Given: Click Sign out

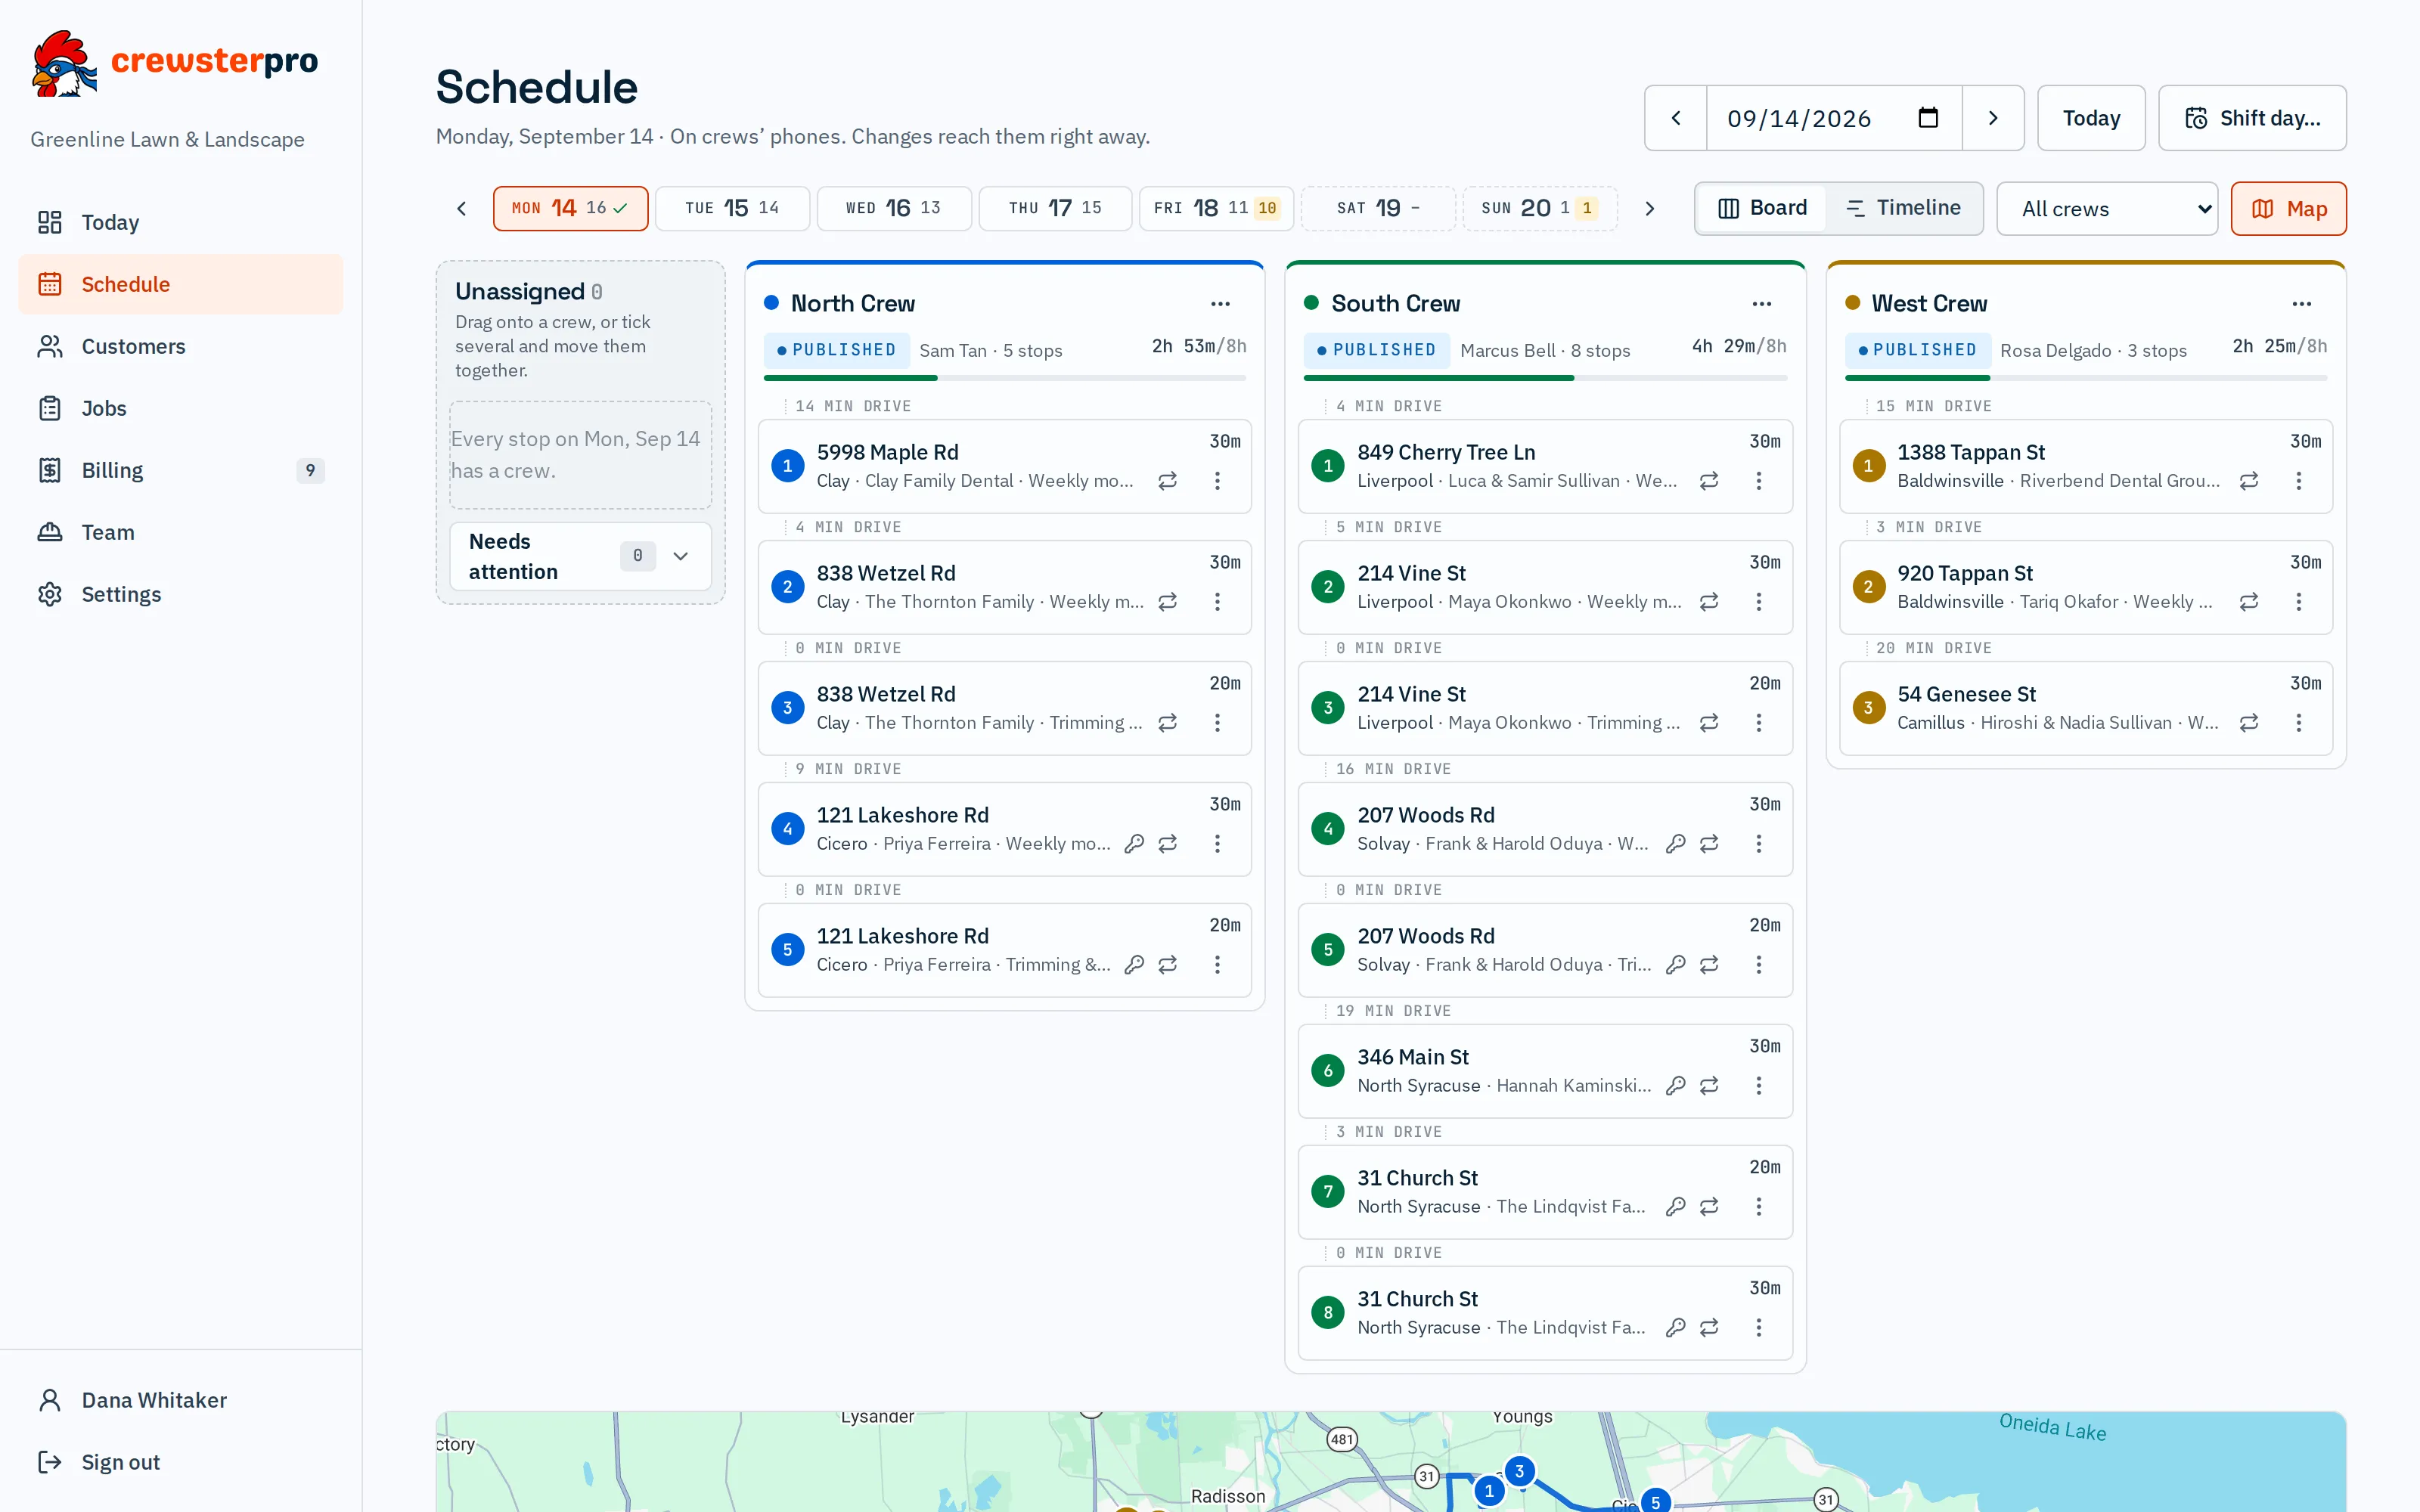Looking at the screenshot, I should pyautogui.click(x=180, y=1462).
